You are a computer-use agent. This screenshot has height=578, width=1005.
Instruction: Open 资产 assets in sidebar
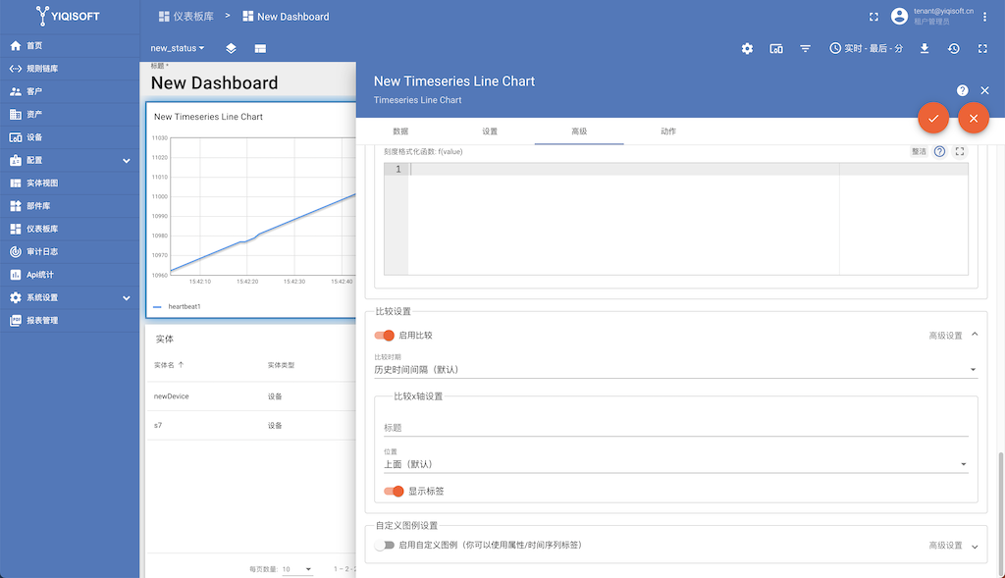pyautogui.click(x=70, y=114)
